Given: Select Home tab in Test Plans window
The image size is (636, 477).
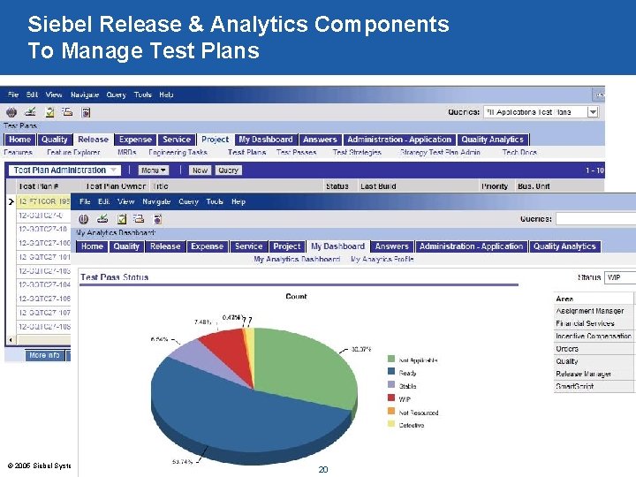Looking at the screenshot, I should 19,140.
